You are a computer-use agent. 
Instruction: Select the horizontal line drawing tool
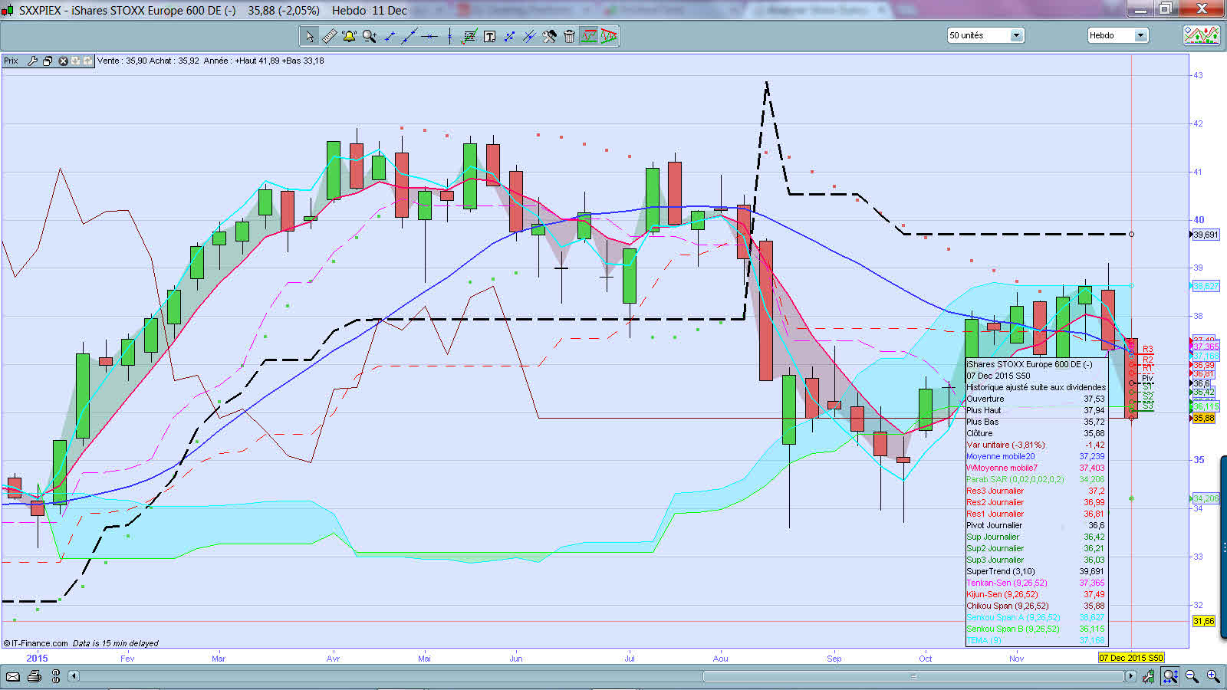pos(429,36)
